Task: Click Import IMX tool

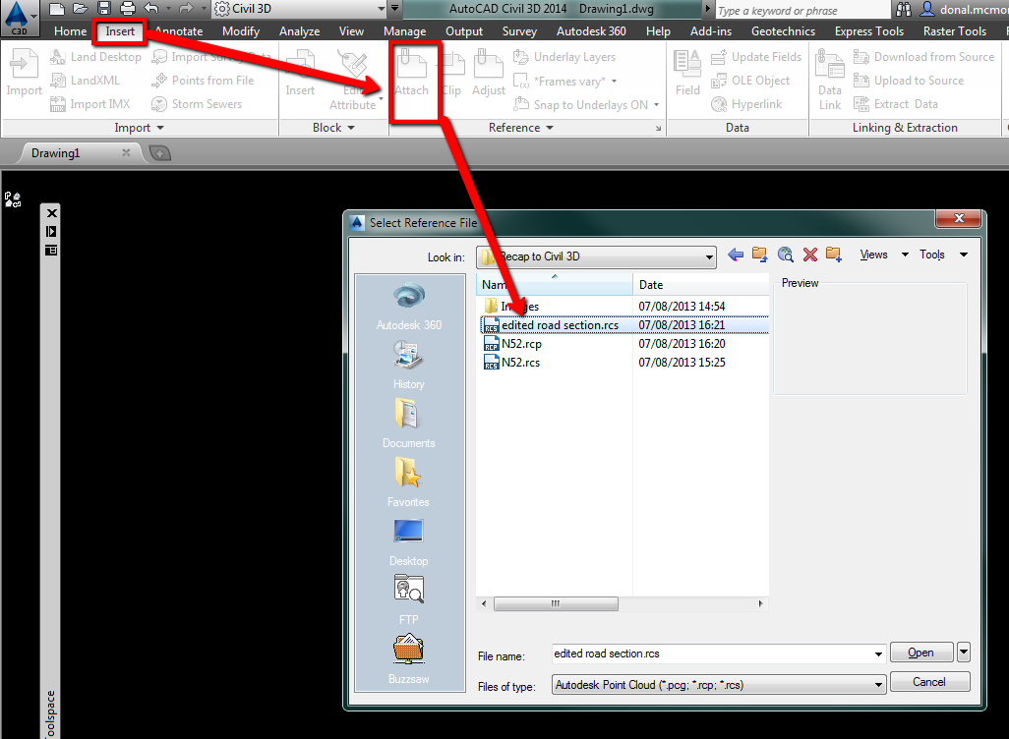Action: point(90,104)
